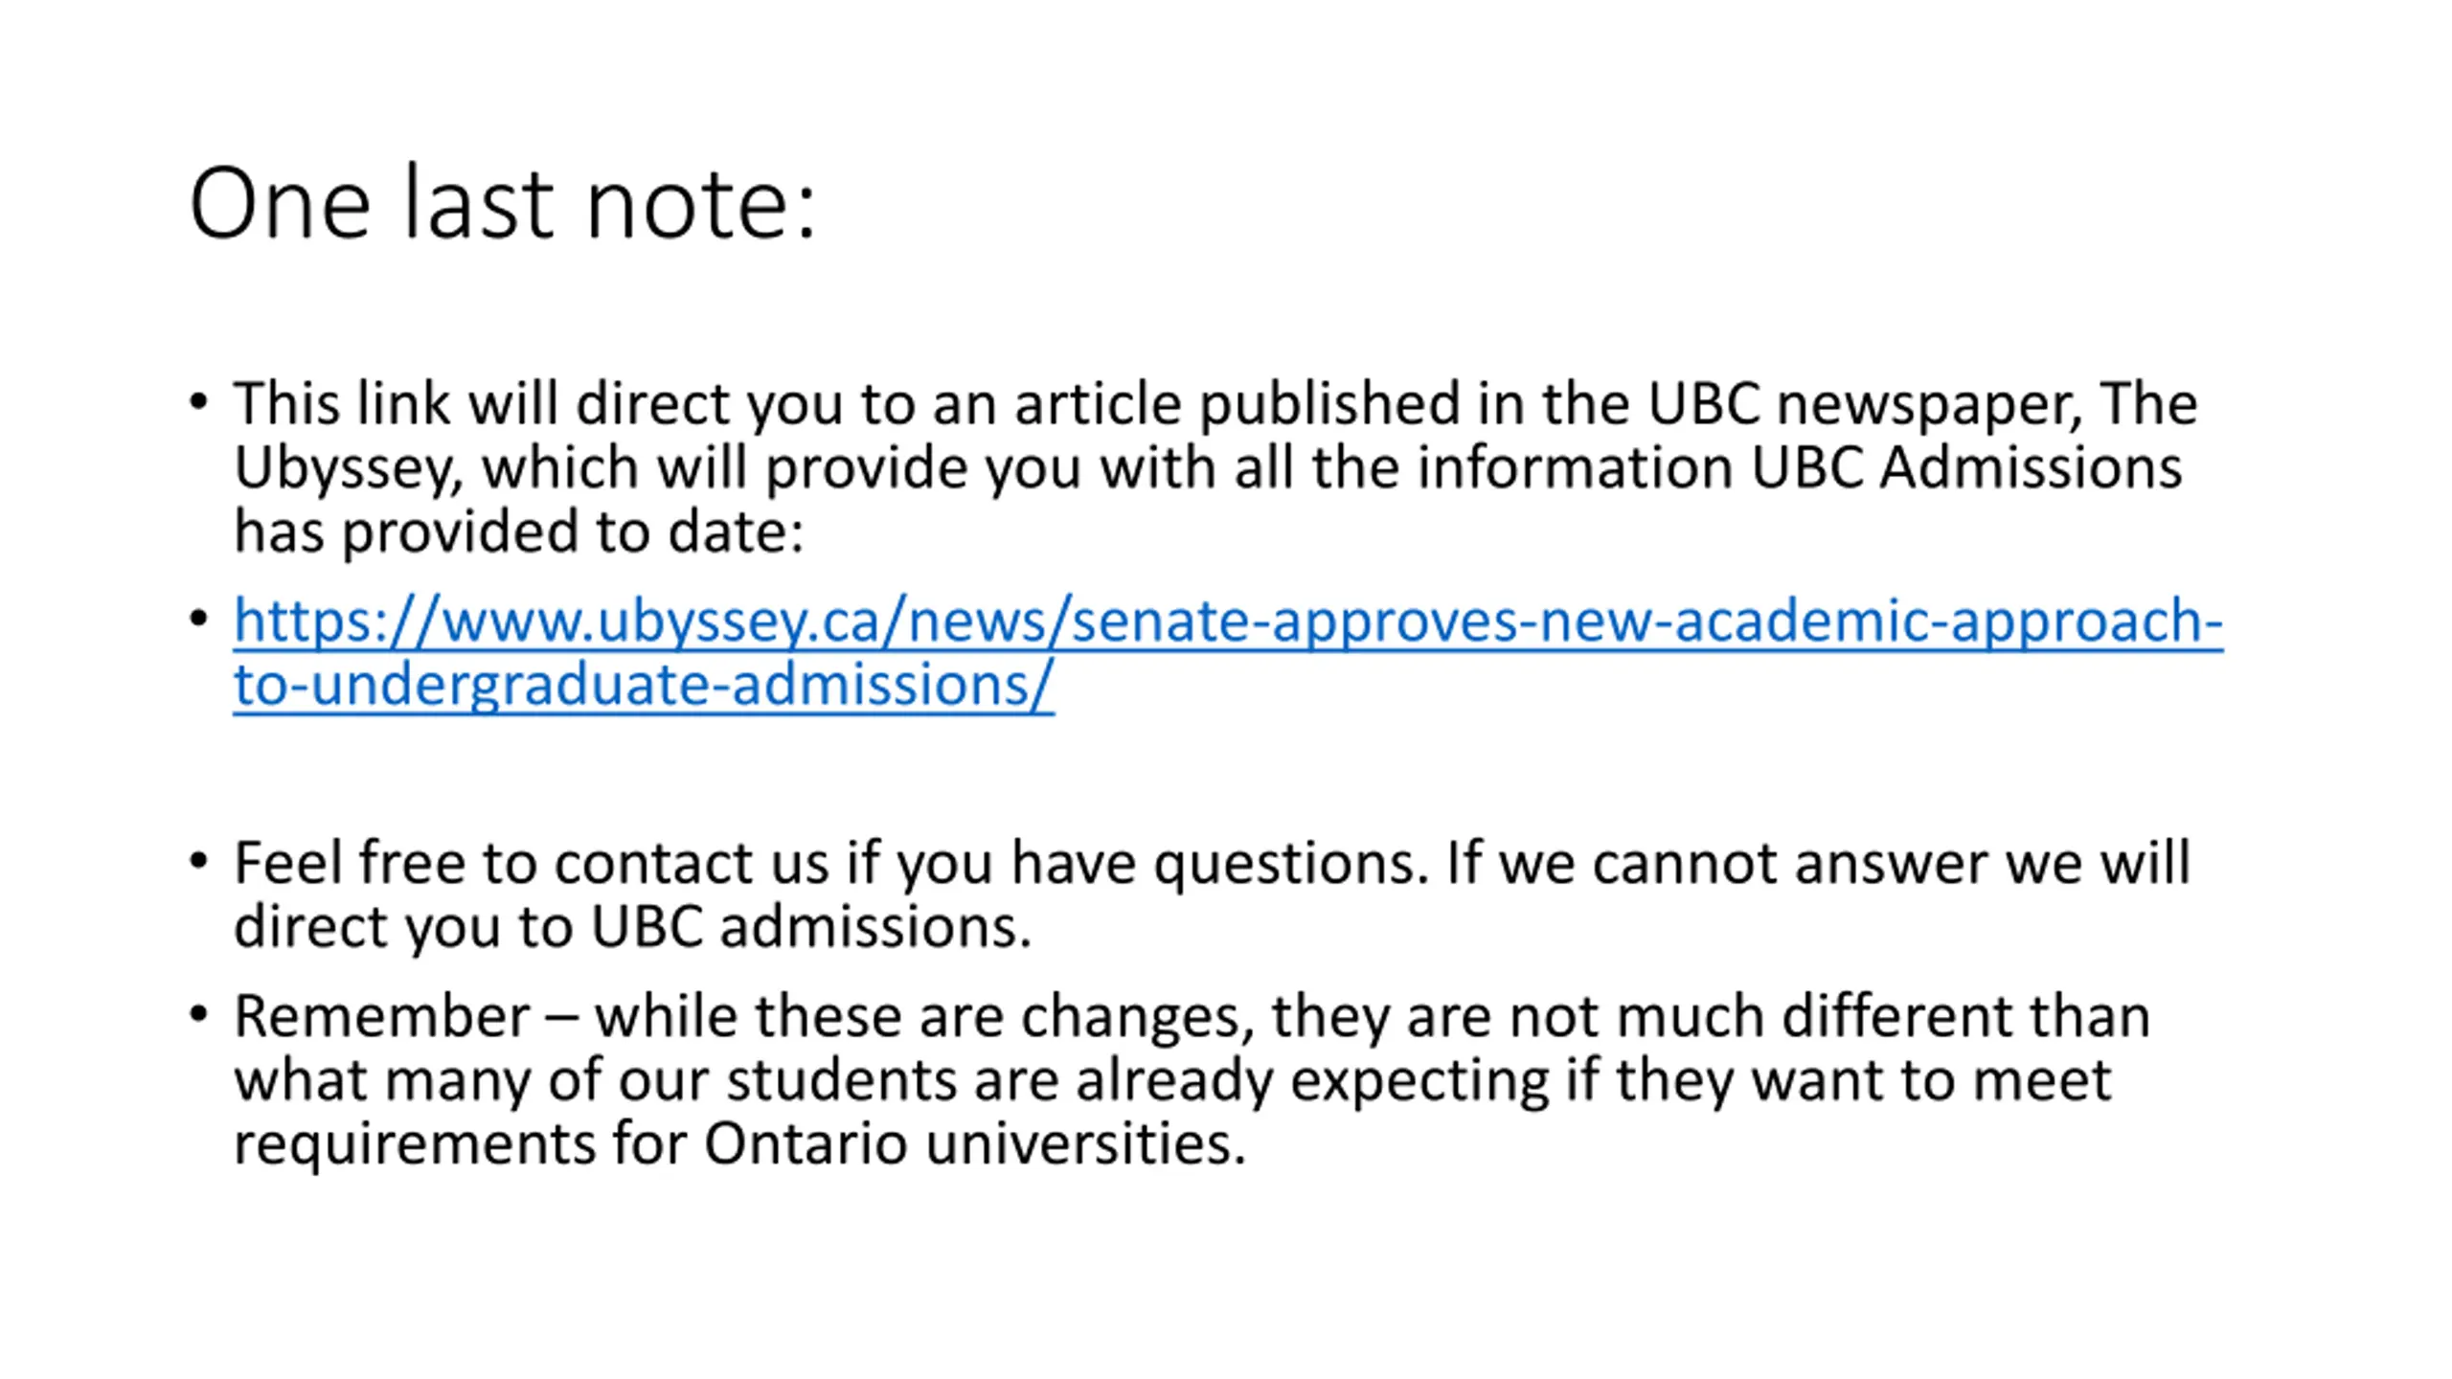Click the bullet point before "Feel free"
Screen dimensions: 2452x1379
tap(198, 861)
